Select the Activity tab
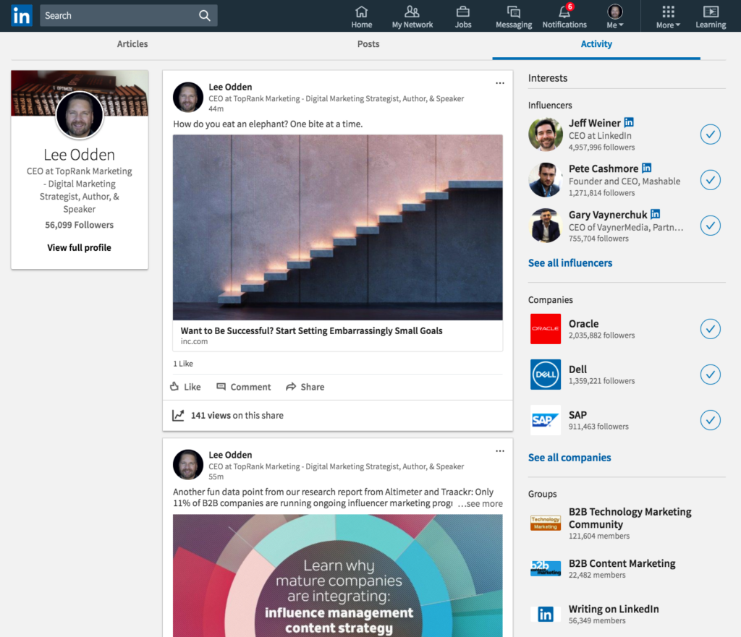This screenshot has width=741, height=637. [x=596, y=44]
